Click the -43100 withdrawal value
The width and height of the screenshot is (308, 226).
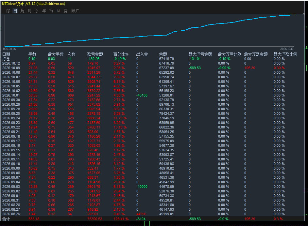(142, 95)
